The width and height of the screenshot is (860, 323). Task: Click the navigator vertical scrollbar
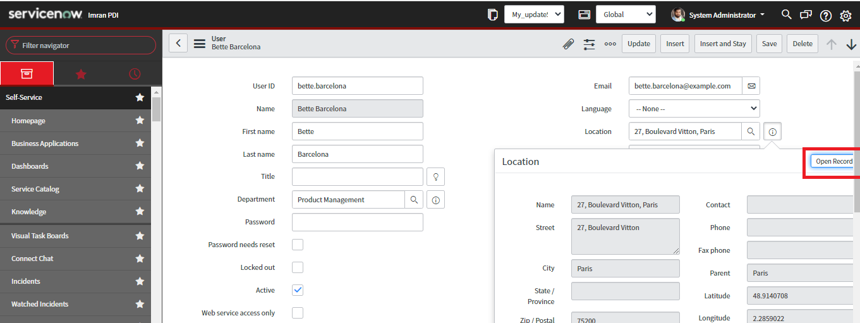pyautogui.click(x=156, y=109)
